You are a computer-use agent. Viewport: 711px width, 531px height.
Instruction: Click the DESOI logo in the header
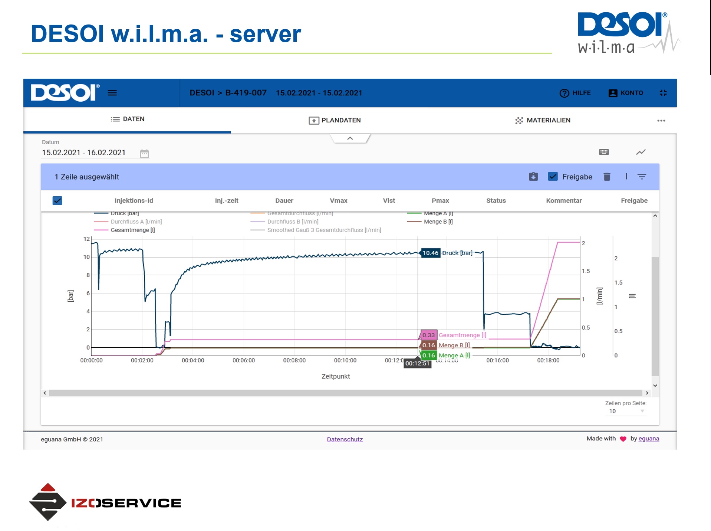click(x=65, y=93)
